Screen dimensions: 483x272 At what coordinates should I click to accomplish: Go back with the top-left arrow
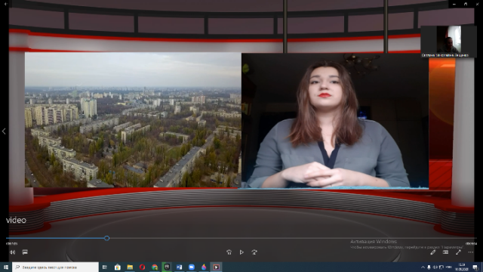click(5, 4)
